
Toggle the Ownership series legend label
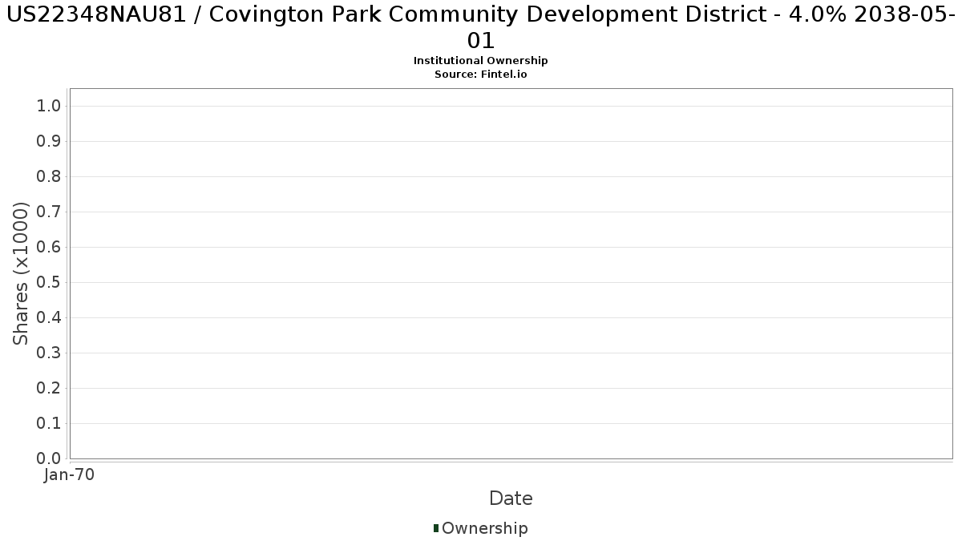(x=484, y=528)
